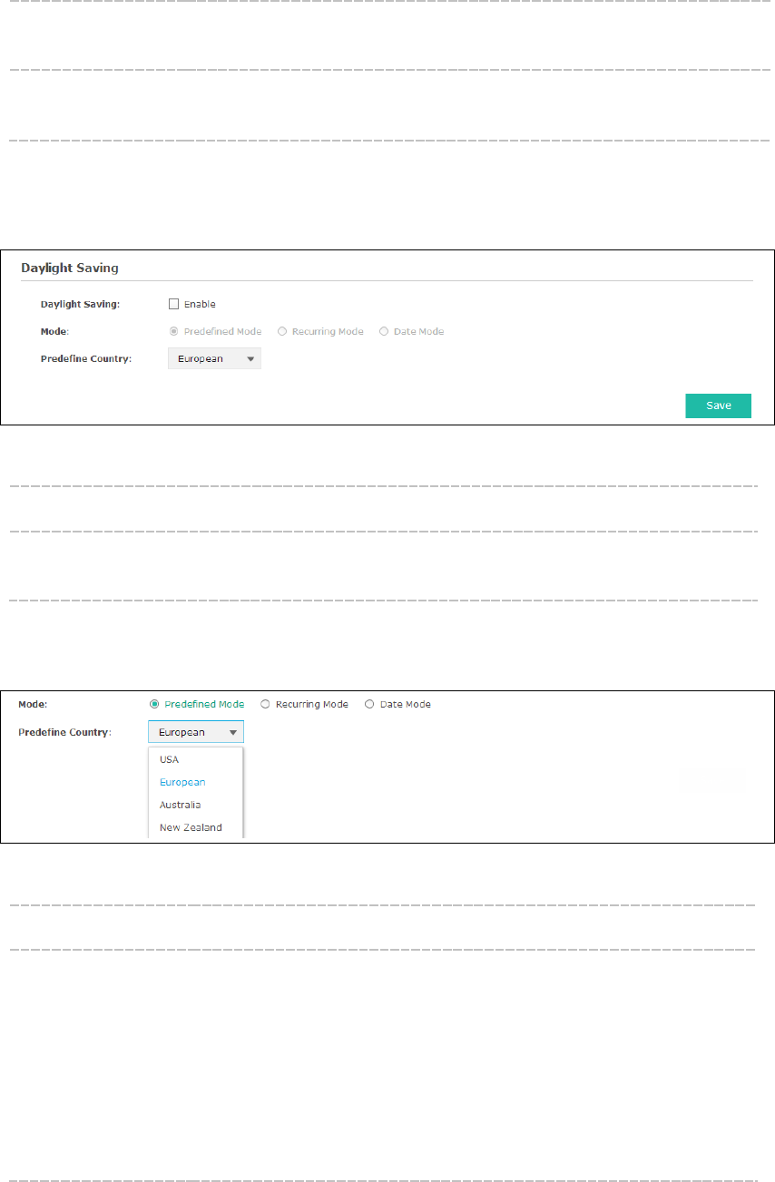
Task: Choose checked Predefined Mode radio in lower panel
Action: (154, 704)
